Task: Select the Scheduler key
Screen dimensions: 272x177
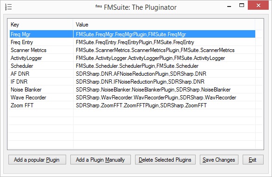Action: [22, 66]
